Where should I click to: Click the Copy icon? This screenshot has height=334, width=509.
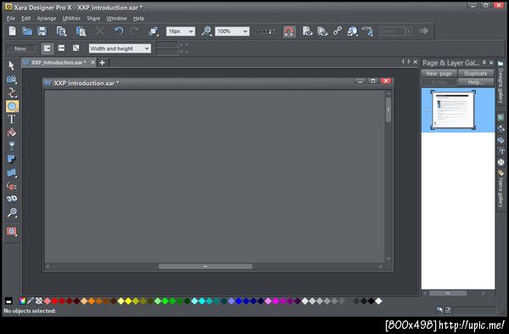click(x=61, y=31)
